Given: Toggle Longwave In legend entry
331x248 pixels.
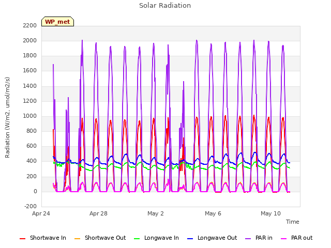Looking at the screenshot, I should point(156,238).
